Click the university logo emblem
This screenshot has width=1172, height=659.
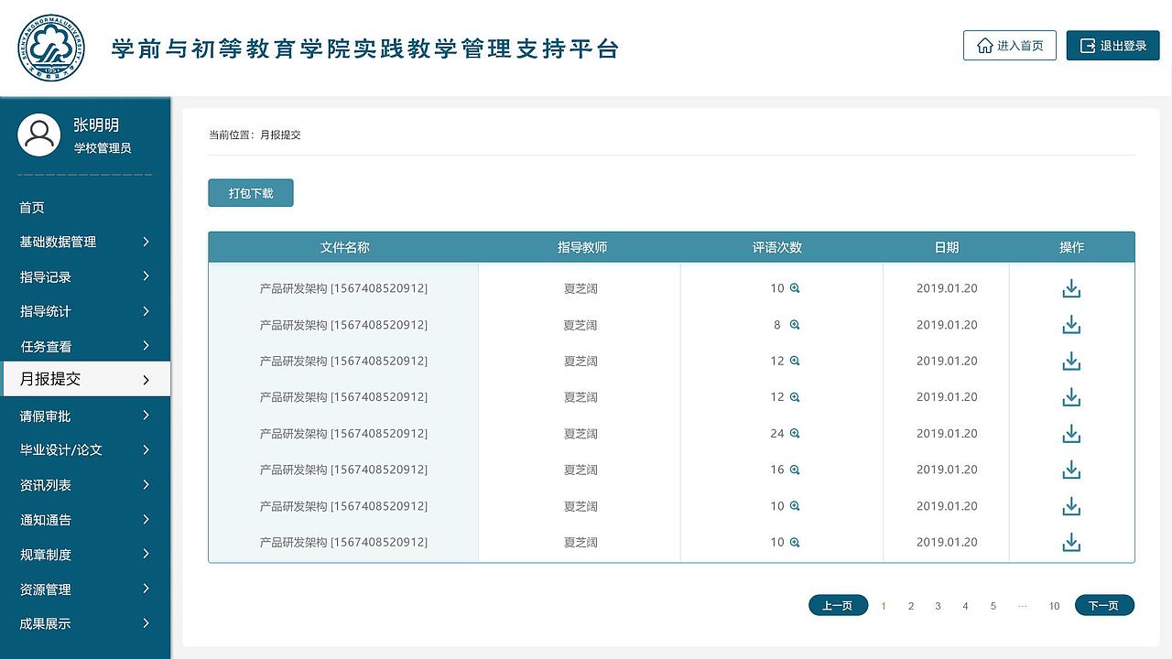51,48
